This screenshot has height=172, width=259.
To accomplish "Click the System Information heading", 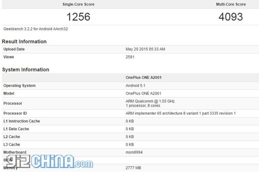I will point(26,70).
